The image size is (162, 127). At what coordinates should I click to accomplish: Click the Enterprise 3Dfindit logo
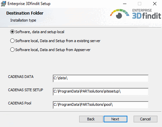(x=136, y=14)
